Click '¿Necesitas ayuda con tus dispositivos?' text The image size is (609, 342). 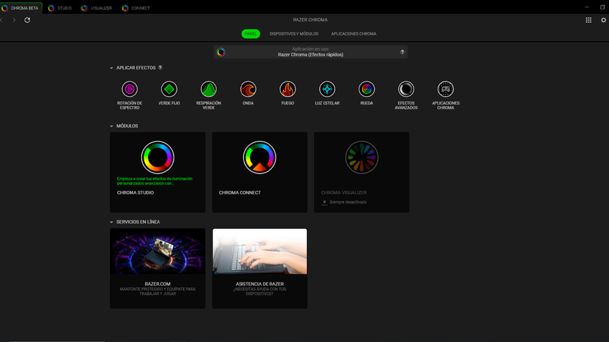pos(260,291)
